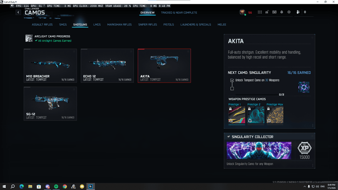The height and width of the screenshot is (190, 338).
Task: Click the muted speaker overlay icon
Action: tap(12, 6)
